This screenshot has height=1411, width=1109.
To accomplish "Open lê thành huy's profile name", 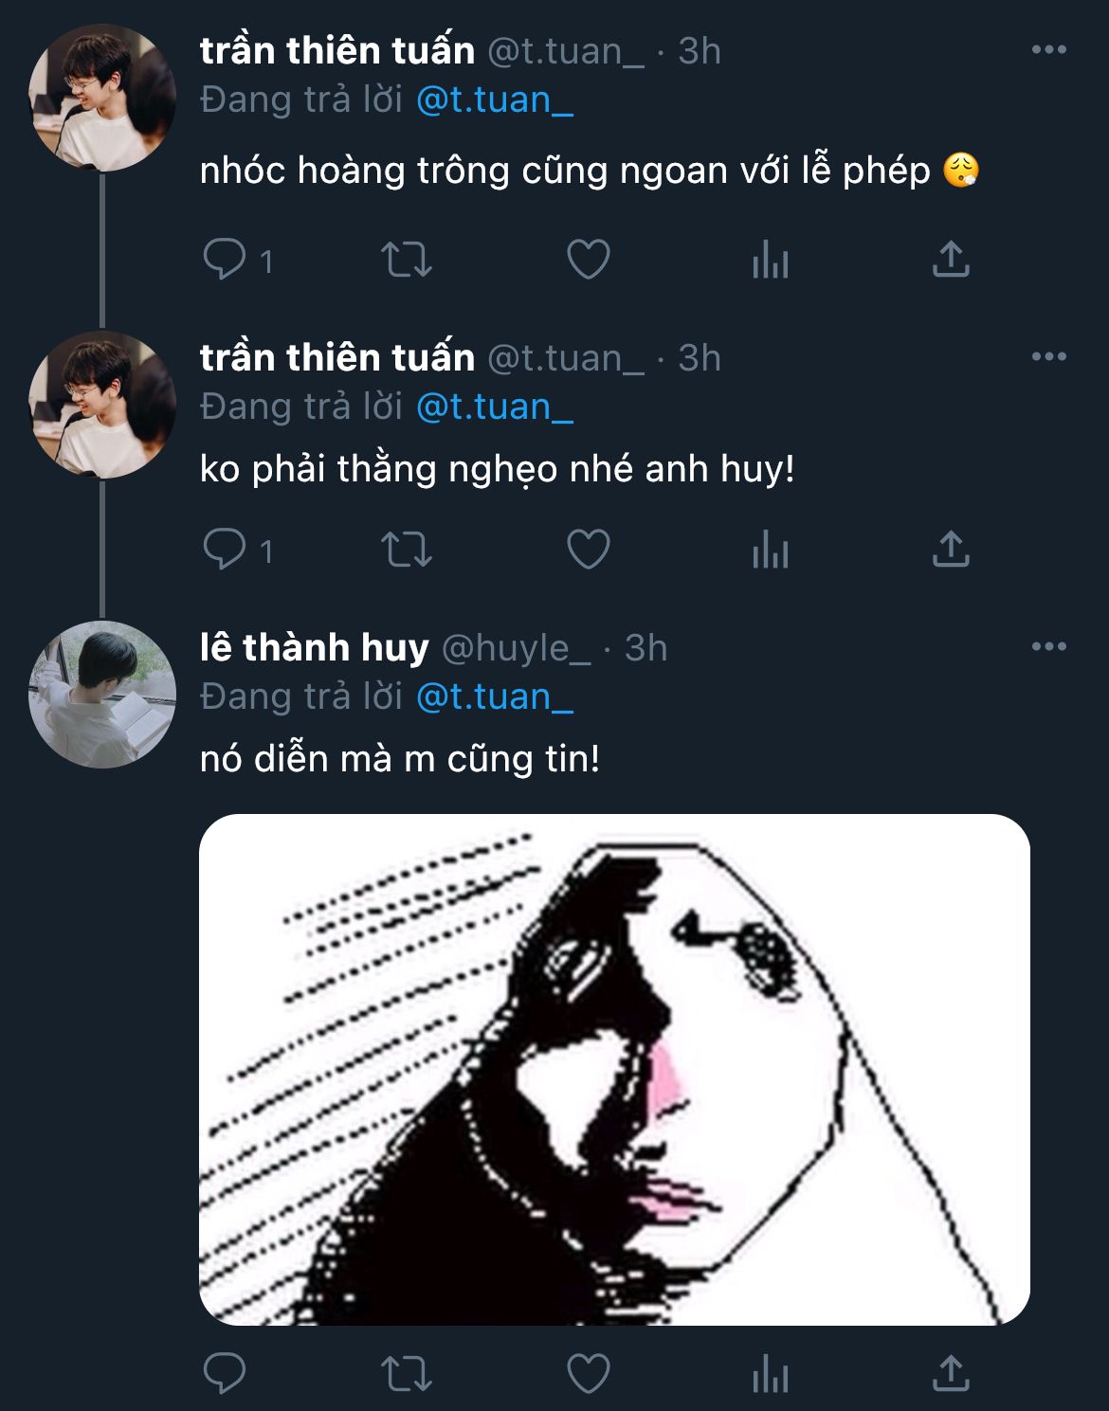I will click(314, 647).
